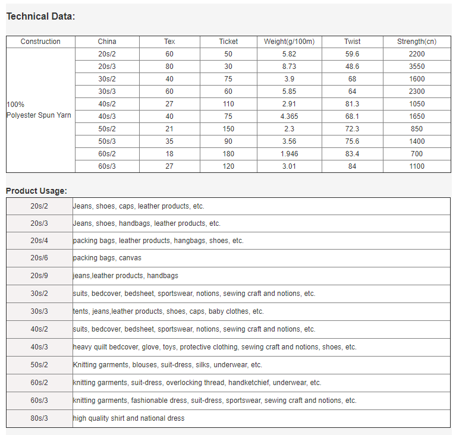Click 'Jeans, shoes, handbags, leather products, etc.'
This screenshot has width=456, height=435.
coord(147,223)
